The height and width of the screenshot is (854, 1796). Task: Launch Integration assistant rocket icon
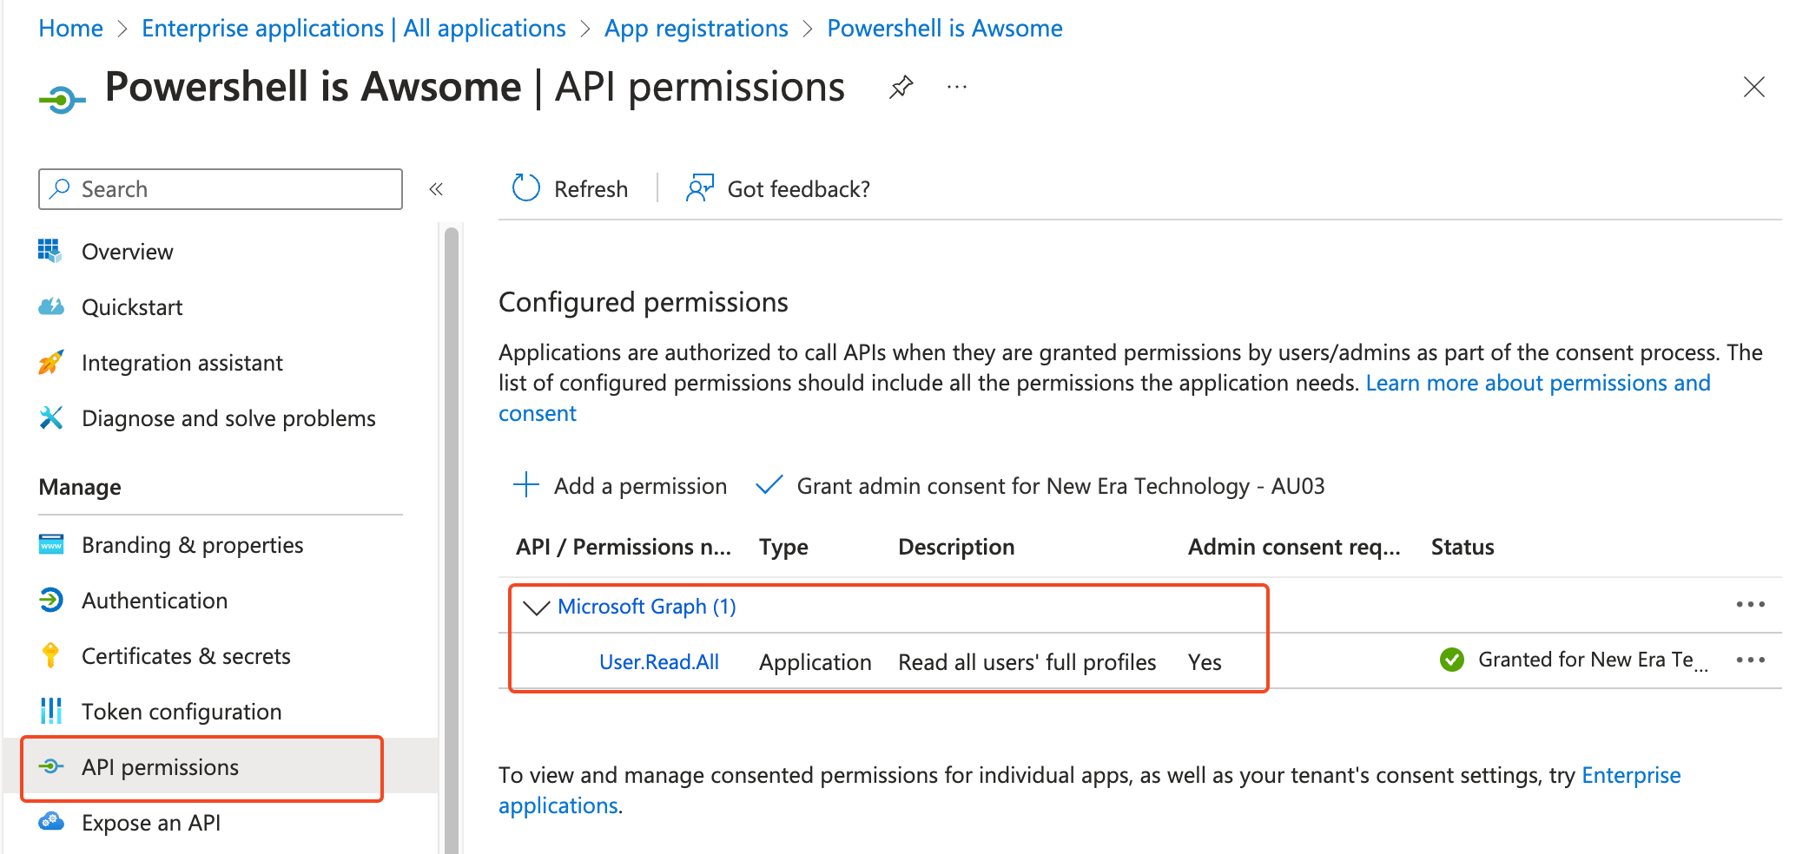pos(50,362)
